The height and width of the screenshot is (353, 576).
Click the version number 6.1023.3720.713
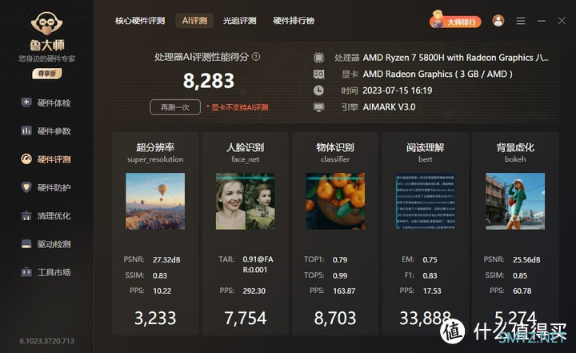click(47, 341)
